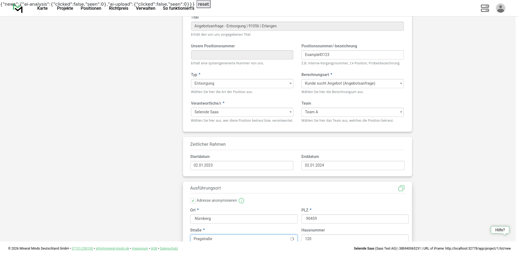Open the Datenschutz footer link

click(169, 249)
